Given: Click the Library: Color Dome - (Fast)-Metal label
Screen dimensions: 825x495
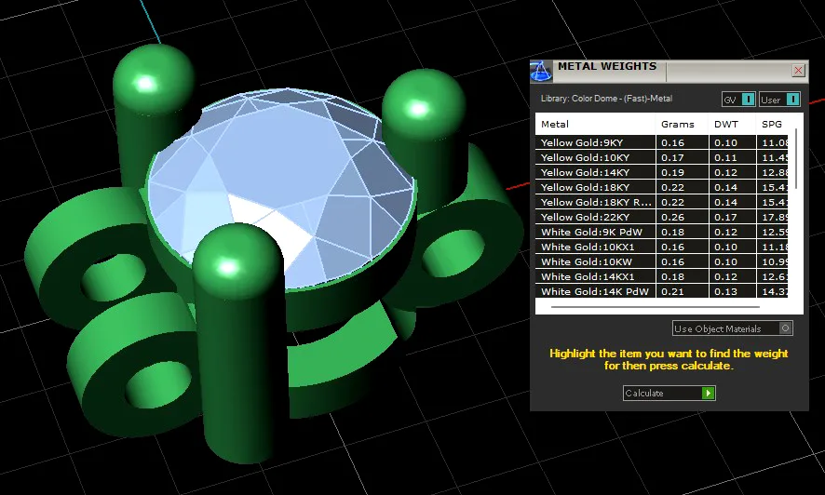Looking at the screenshot, I should tap(607, 99).
